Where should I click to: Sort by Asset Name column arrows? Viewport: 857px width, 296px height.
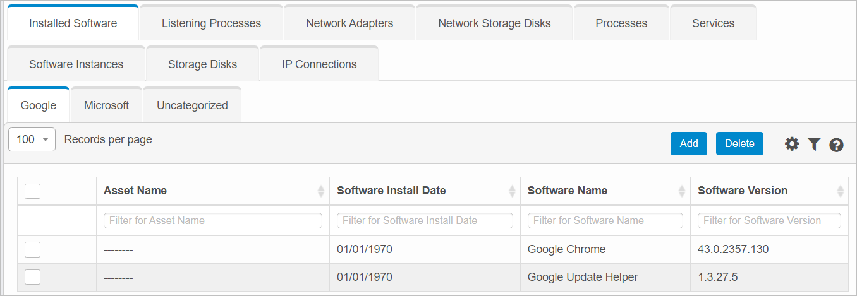pos(321,191)
